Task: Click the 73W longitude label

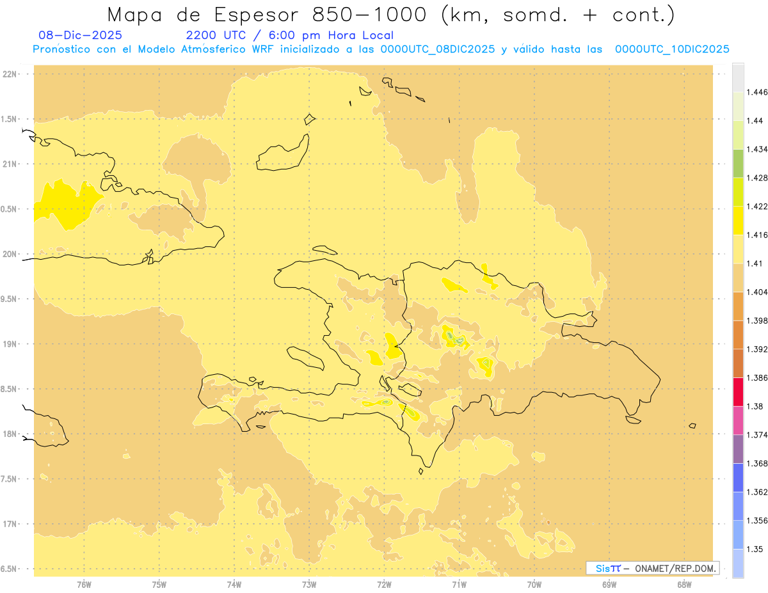Action: click(x=309, y=585)
